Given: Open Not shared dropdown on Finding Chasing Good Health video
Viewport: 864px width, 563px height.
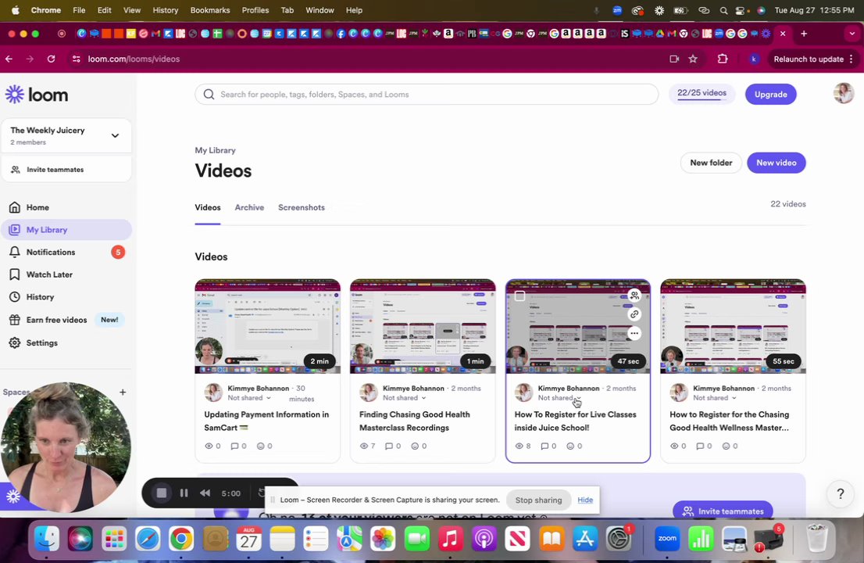Looking at the screenshot, I should [405, 397].
